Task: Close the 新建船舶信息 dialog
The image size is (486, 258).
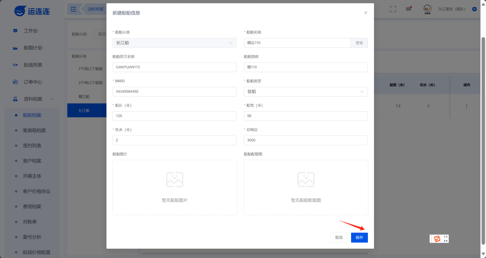Action: pyautogui.click(x=366, y=13)
